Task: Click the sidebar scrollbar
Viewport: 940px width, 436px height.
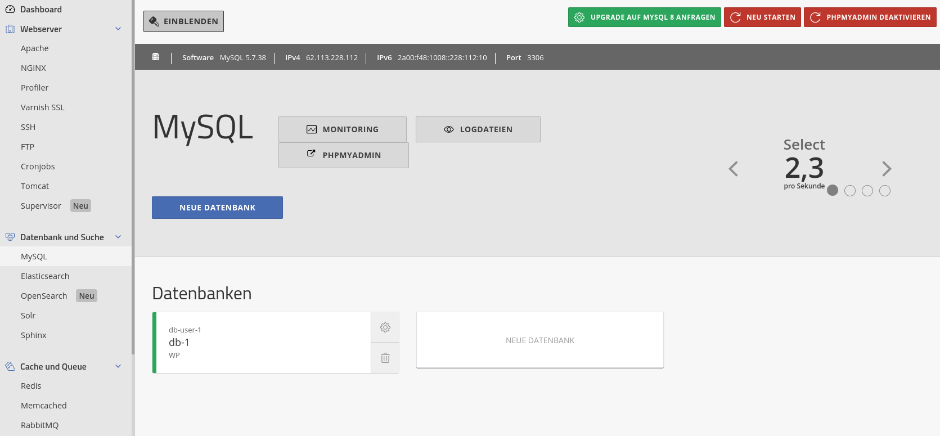Action: (x=133, y=177)
